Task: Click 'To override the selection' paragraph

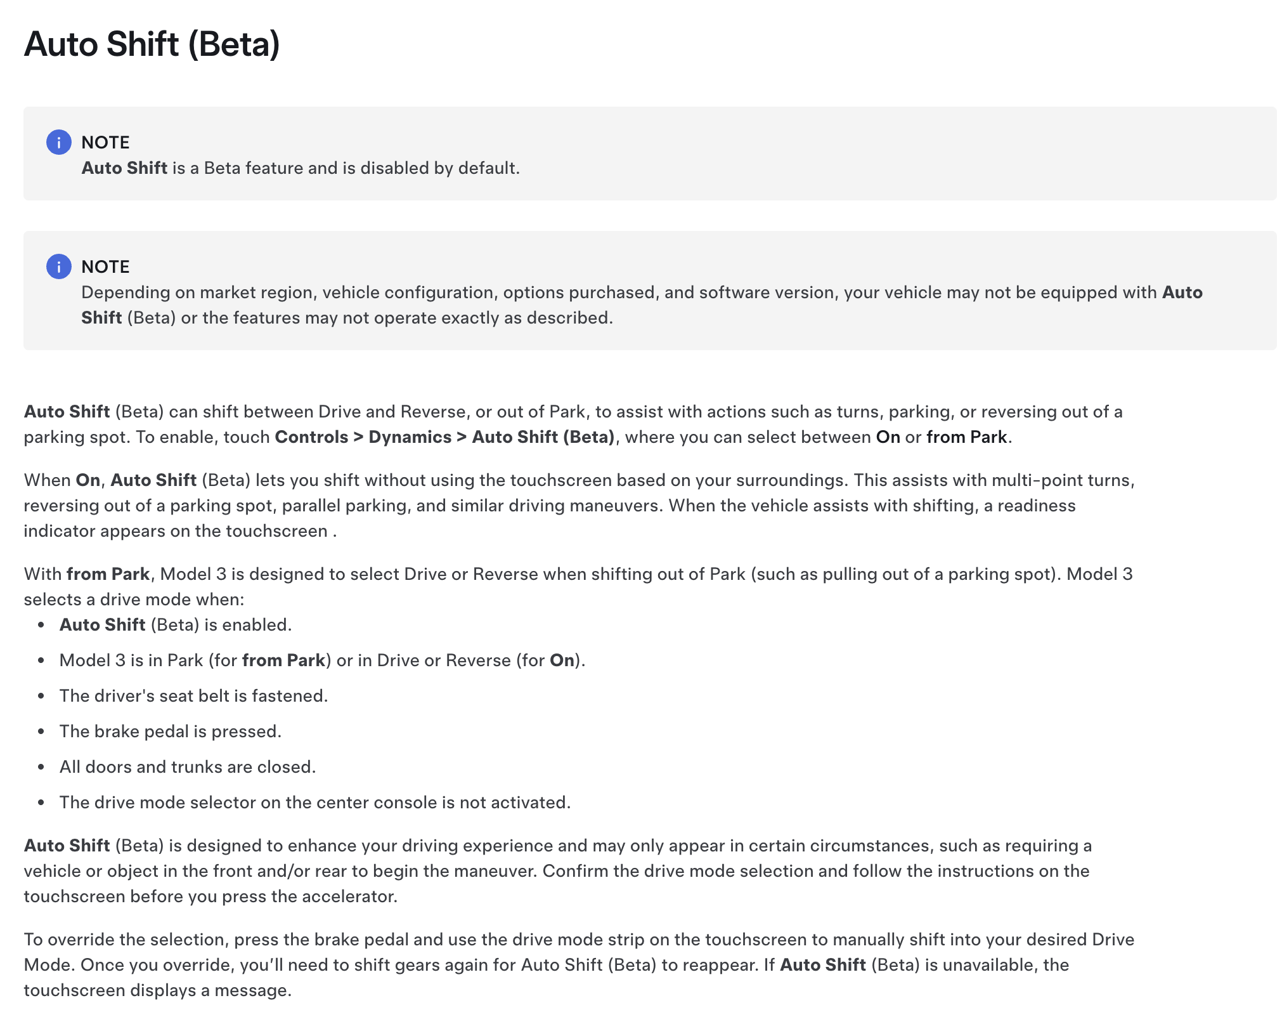Action: 579,965
